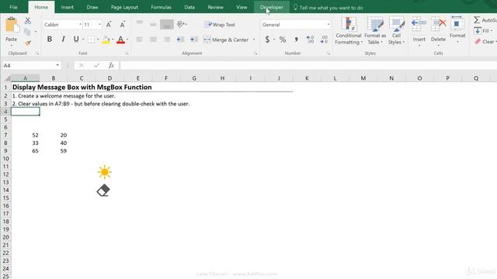Click the AutoSum sigma icon
The width and height of the screenshot is (497, 279).
(x=477, y=20)
